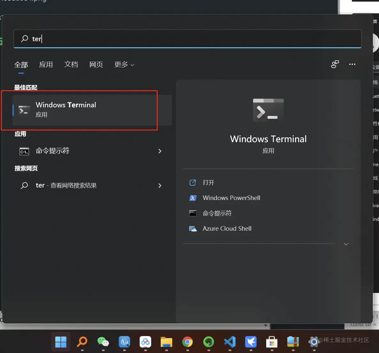379x353 pixels.
Task: Open Google Chrome from the taskbar
Action: [x=188, y=342]
